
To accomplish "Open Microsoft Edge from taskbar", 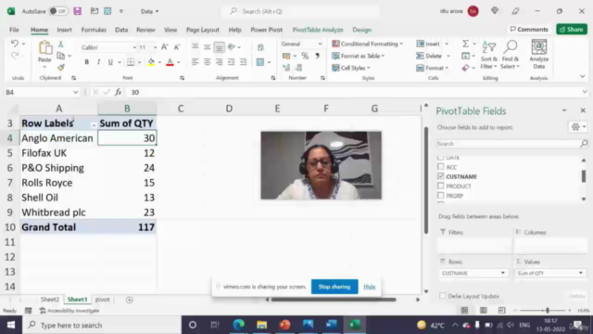I will 239,325.
